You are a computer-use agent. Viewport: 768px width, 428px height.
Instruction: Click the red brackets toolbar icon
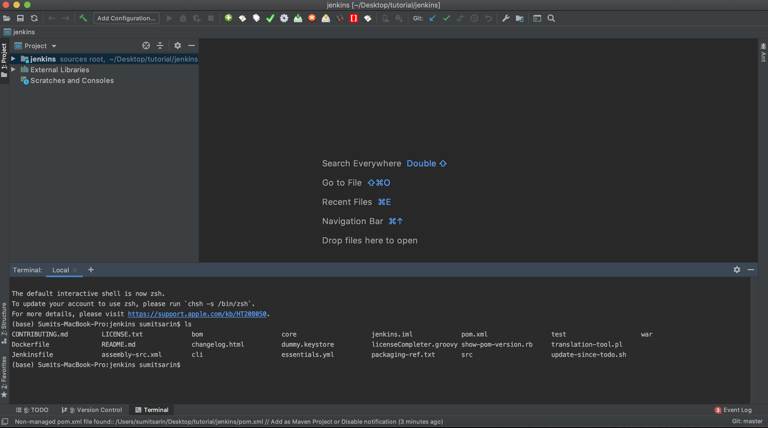coord(353,18)
